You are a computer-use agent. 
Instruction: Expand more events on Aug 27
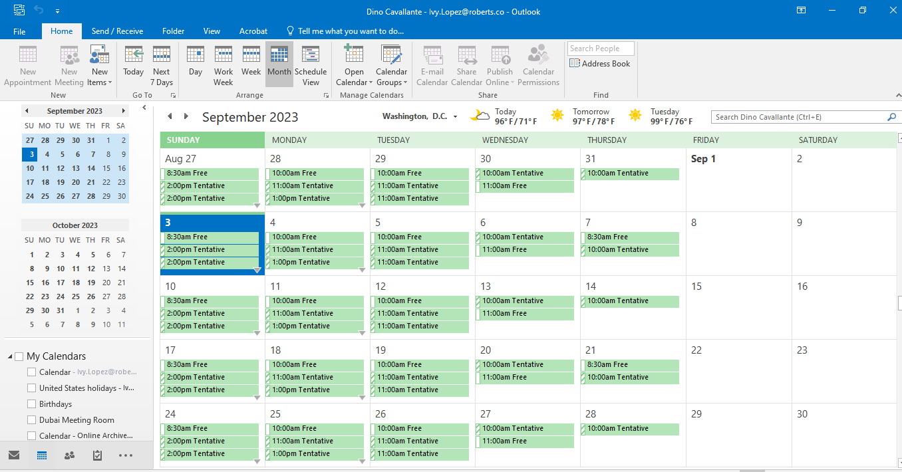257,206
